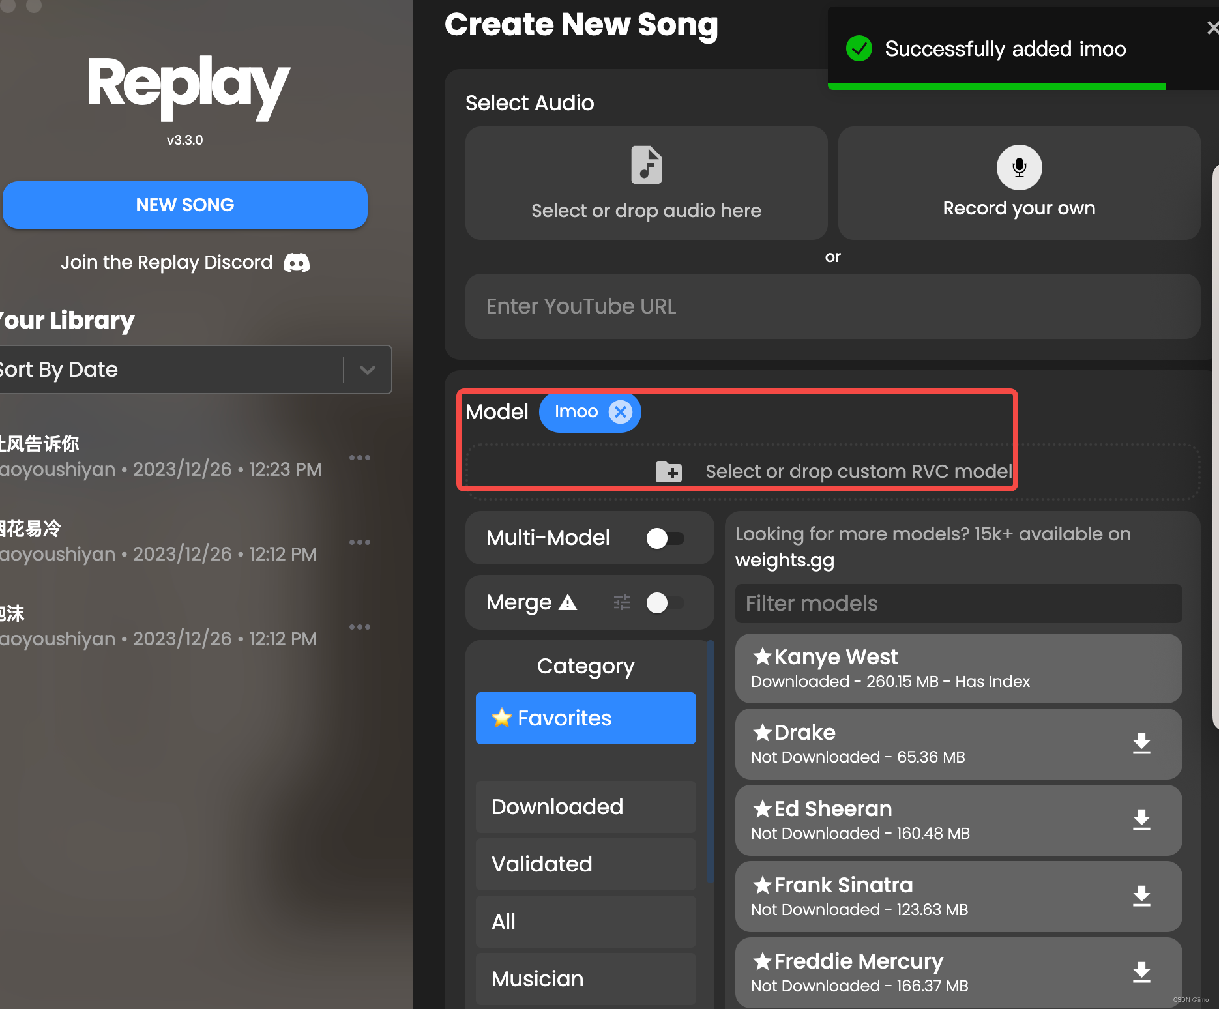Viewport: 1219px width, 1009px height.
Task: Select the Downloaded category
Action: 586,807
